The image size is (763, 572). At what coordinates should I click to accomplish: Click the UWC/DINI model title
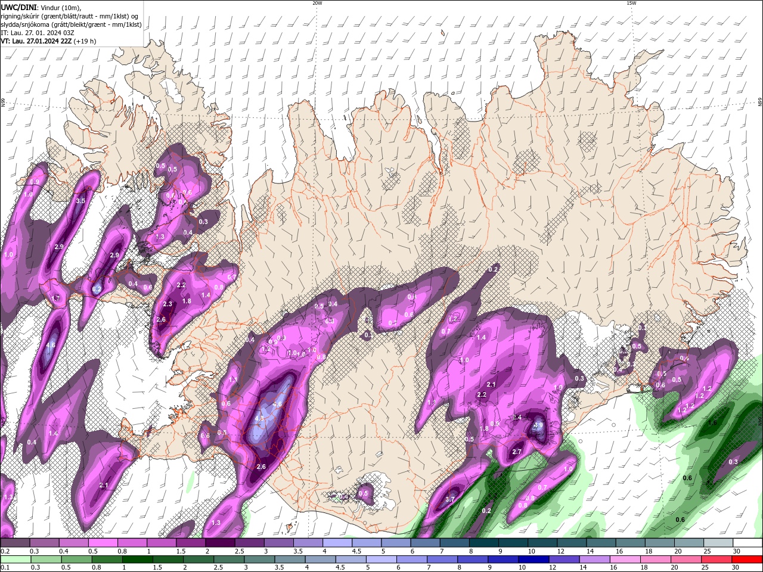17,7
